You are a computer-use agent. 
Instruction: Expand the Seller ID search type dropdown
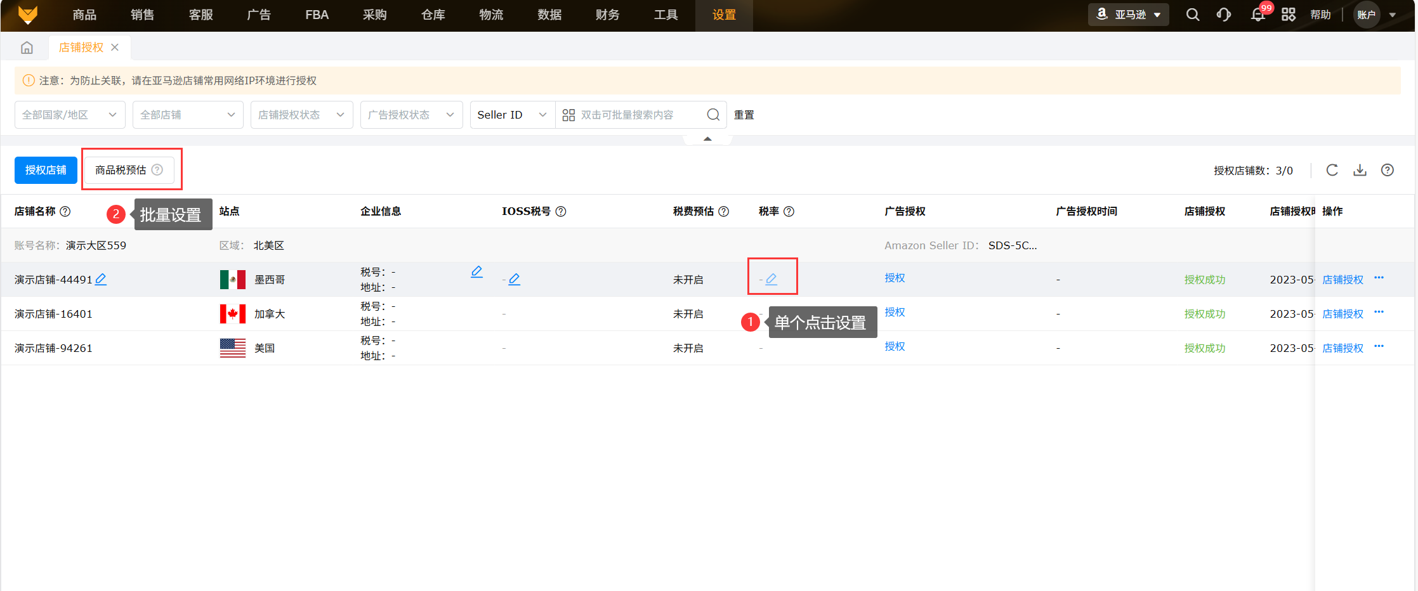tap(511, 115)
